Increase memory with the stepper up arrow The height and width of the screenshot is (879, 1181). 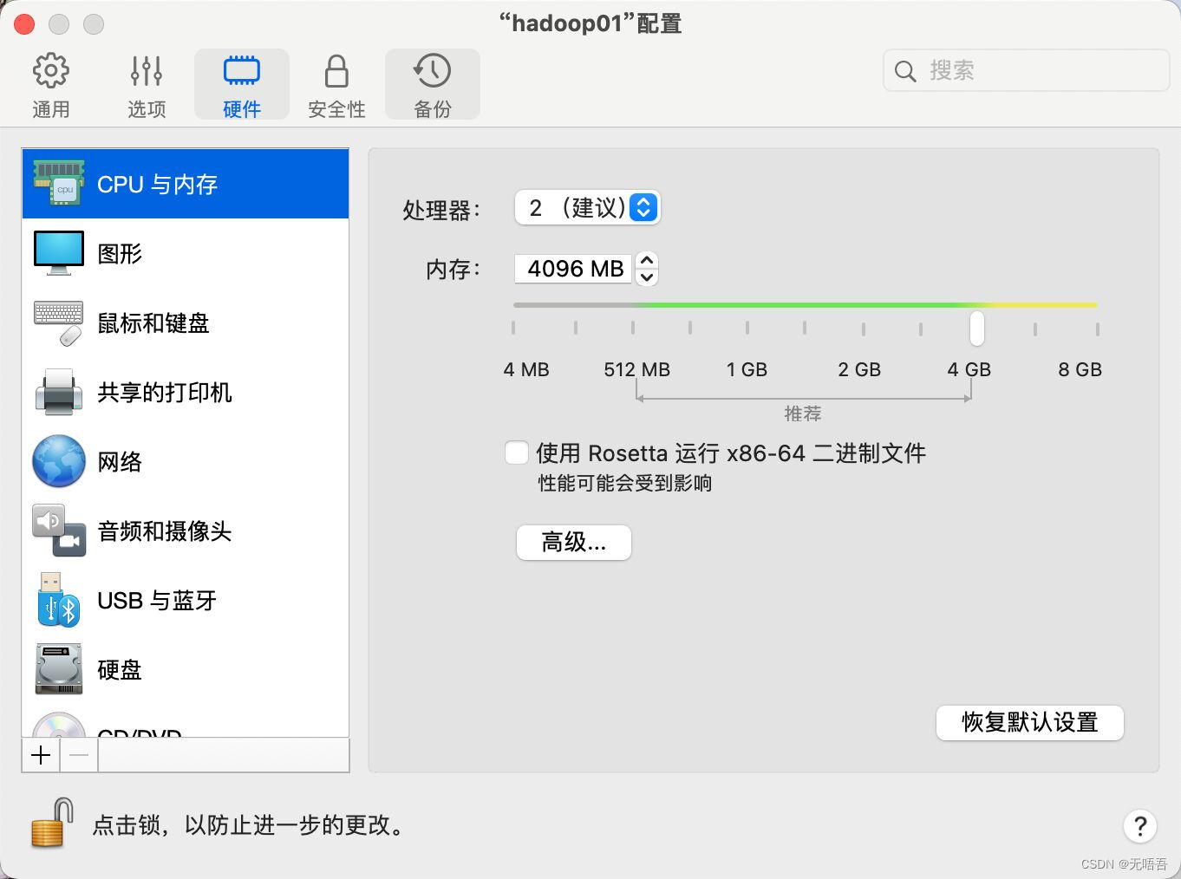coord(647,260)
